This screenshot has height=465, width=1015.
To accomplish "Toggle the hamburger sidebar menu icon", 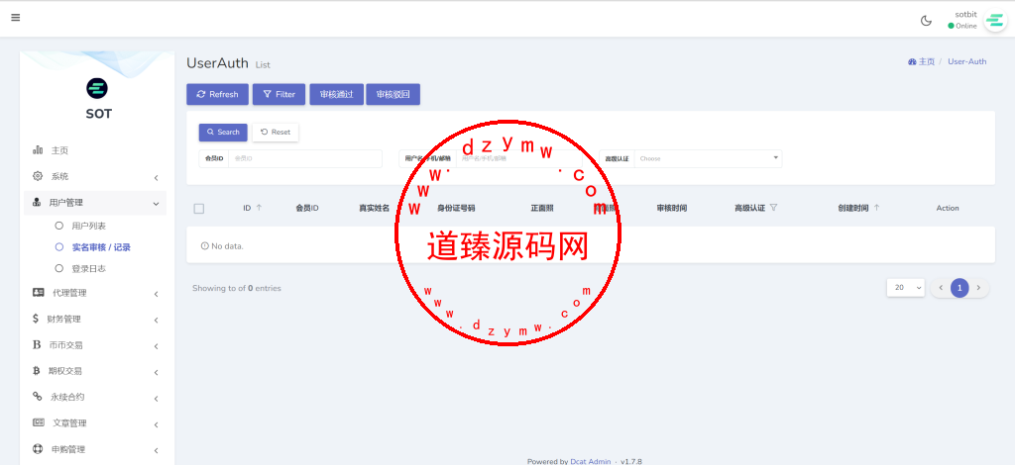I will coord(16,18).
